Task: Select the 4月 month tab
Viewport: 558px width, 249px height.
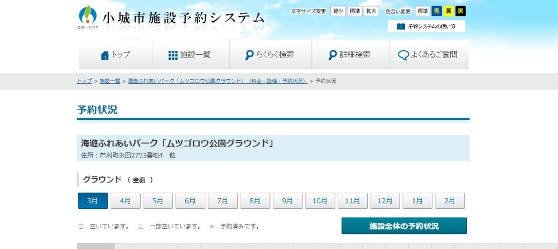Action: click(125, 200)
